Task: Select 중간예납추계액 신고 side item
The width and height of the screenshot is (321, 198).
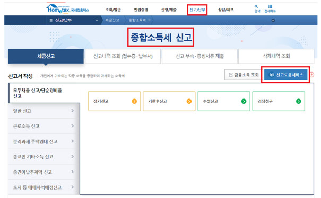Action: point(44,172)
